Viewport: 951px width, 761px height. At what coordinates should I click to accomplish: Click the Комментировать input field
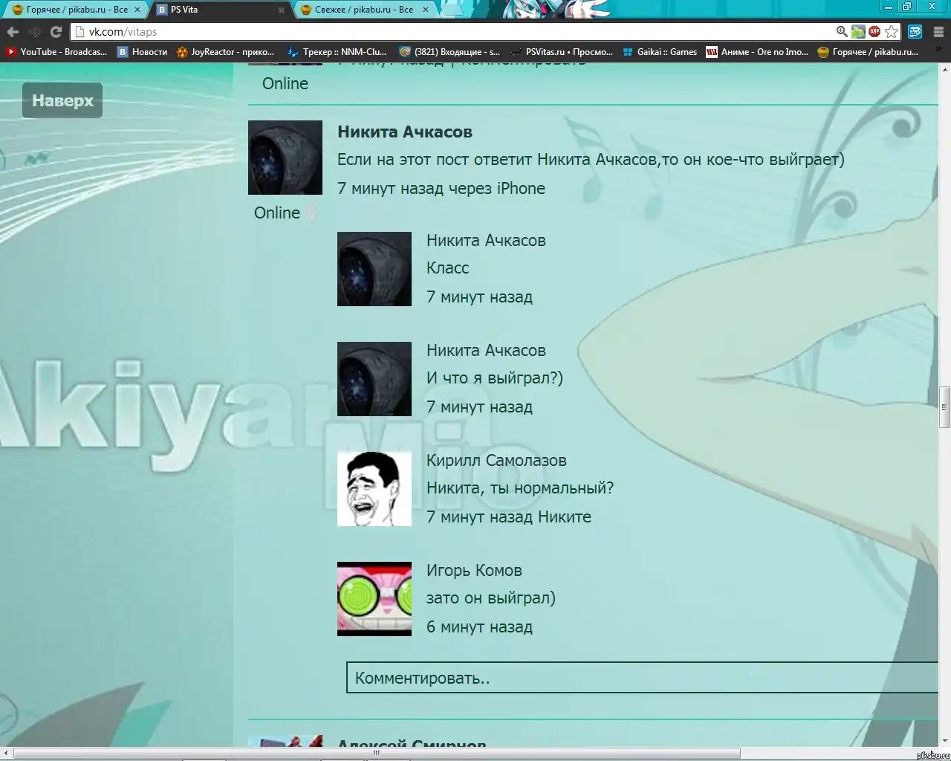pyautogui.click(x=639, y=678)
